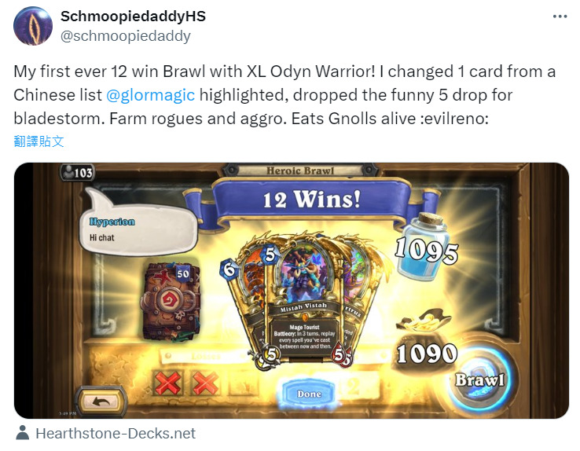Screen dimensions: 580x451
Task: Click the blue Done button
Action: click(309, 394)
